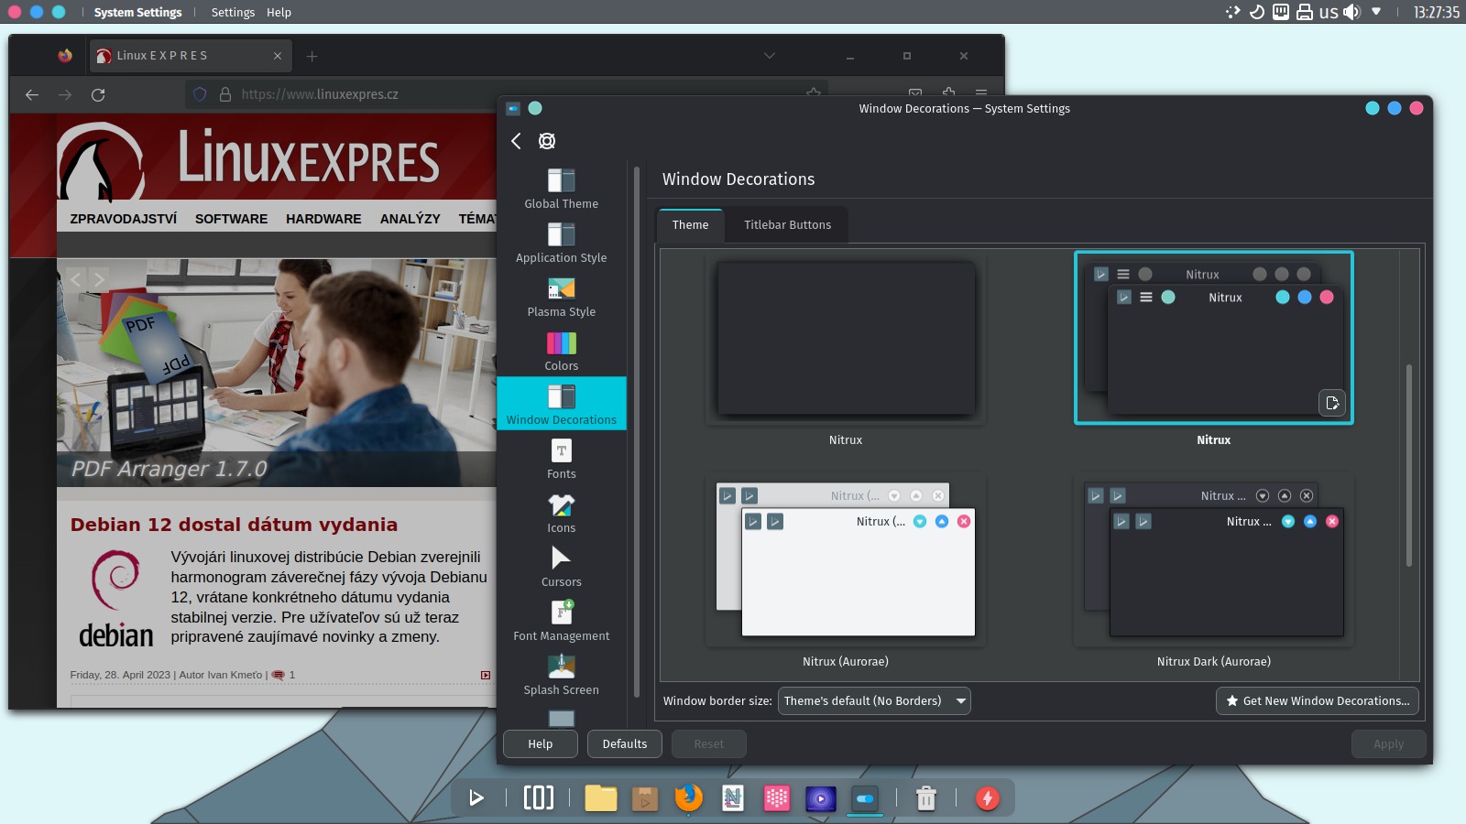Viewport: 1466px width, 824px height.
Task: Open the volume tray icon
Action: point(1352,12)
